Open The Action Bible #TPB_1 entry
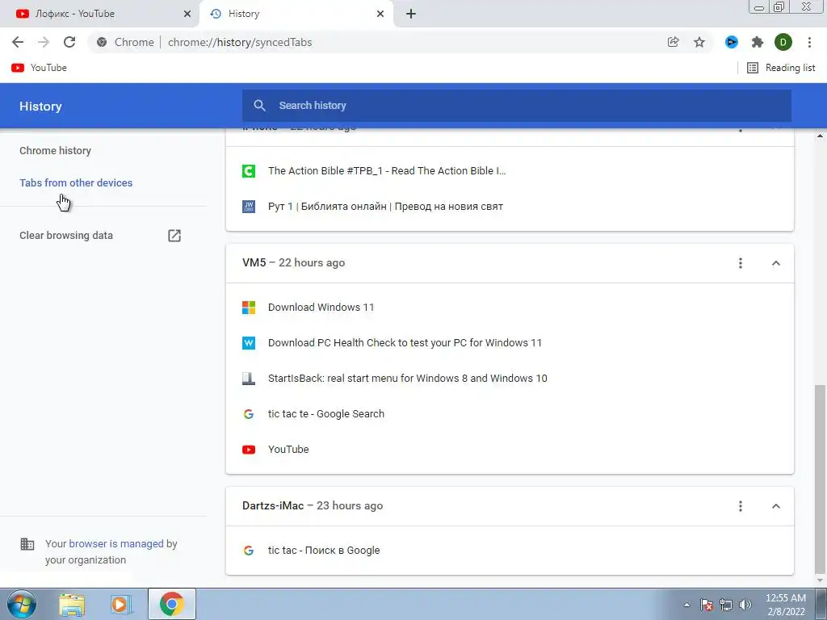The height and width of the screenshot is (620, 827). [x=387, y=171]
